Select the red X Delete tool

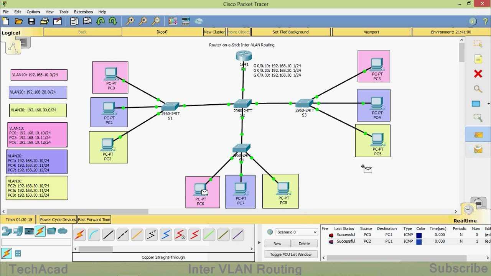(478, 74)
